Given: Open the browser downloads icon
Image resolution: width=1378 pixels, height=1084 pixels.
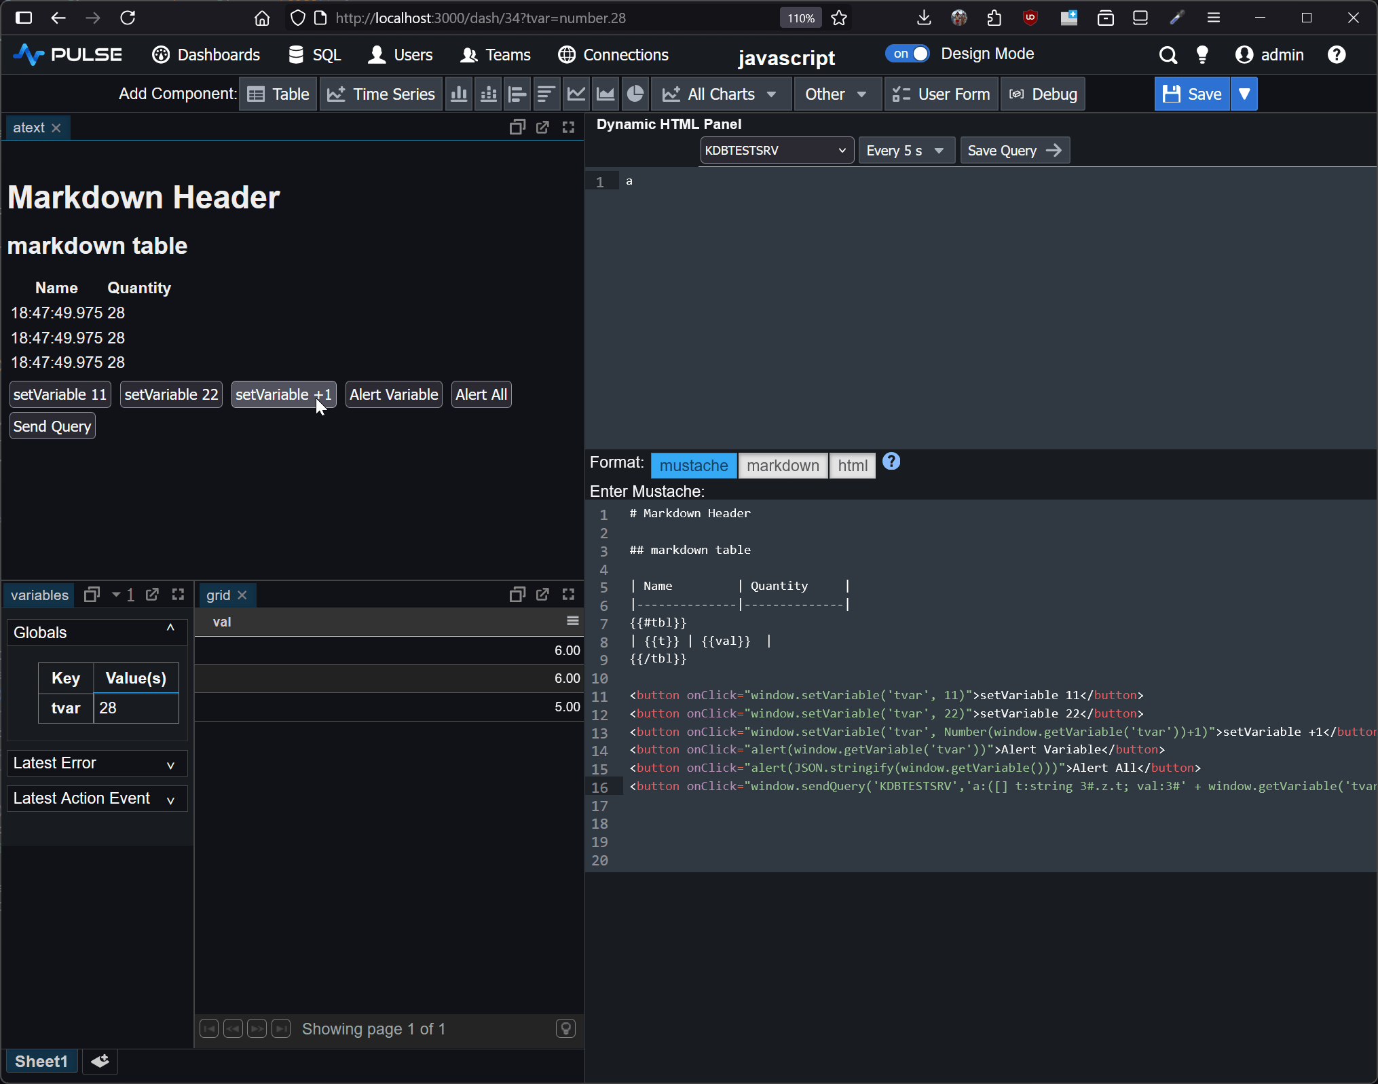Looking at the screenshot, I should point(923,18).
